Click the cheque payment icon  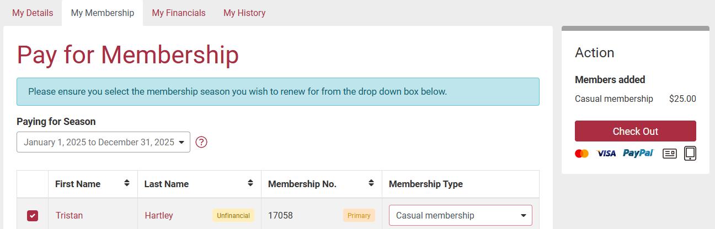(669, 154)
